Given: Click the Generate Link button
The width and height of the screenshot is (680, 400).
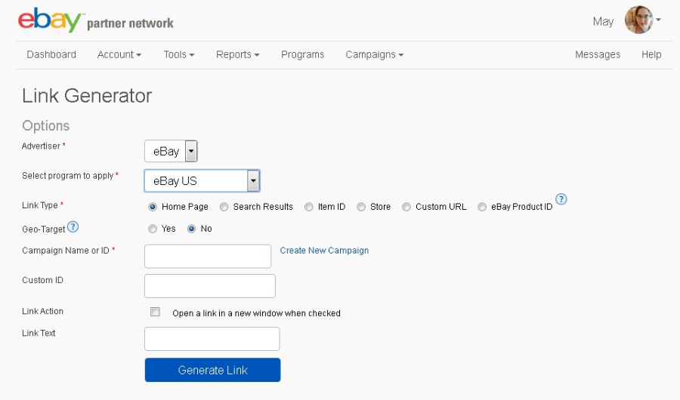Looking at the screenshot, I should coord(212,370).
